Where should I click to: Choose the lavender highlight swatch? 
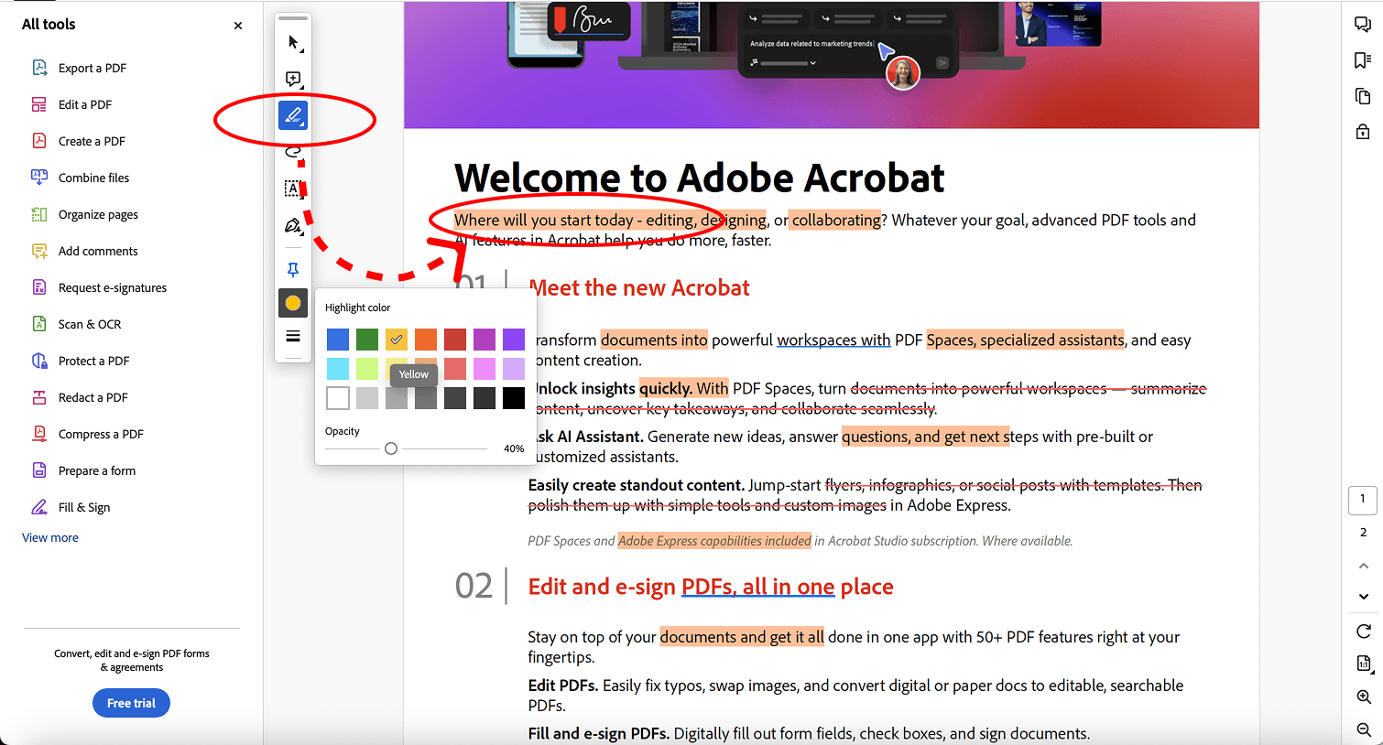point(514,369)
